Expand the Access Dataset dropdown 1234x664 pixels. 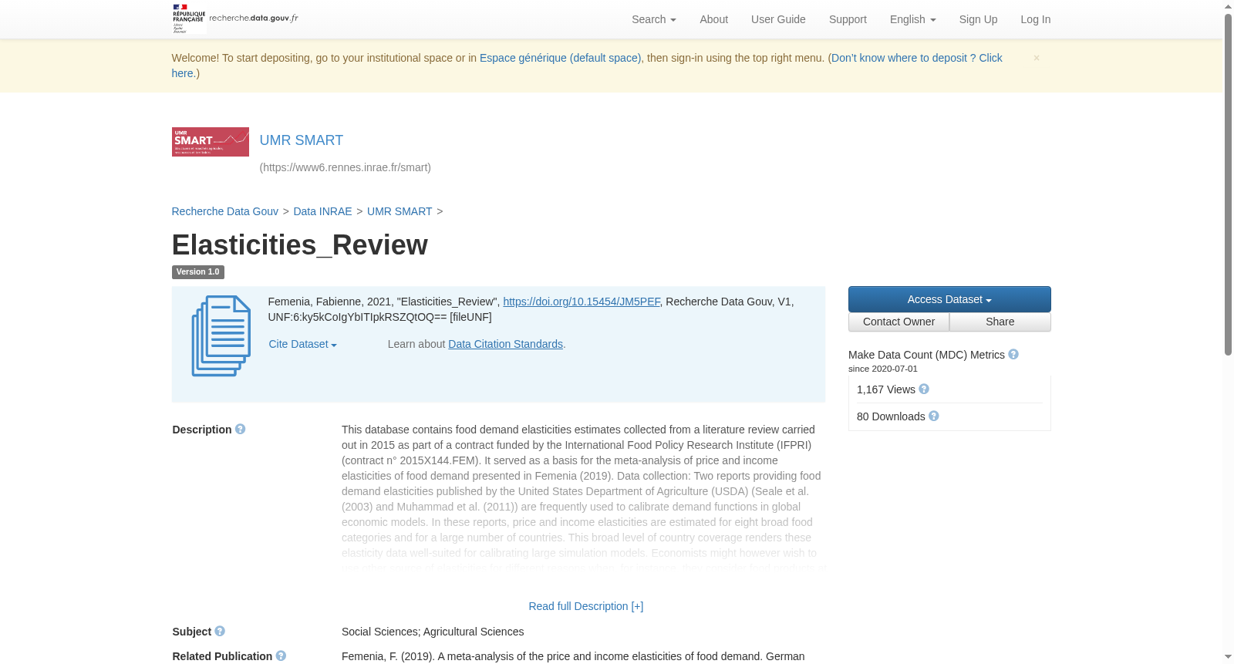tap(949, 299)
